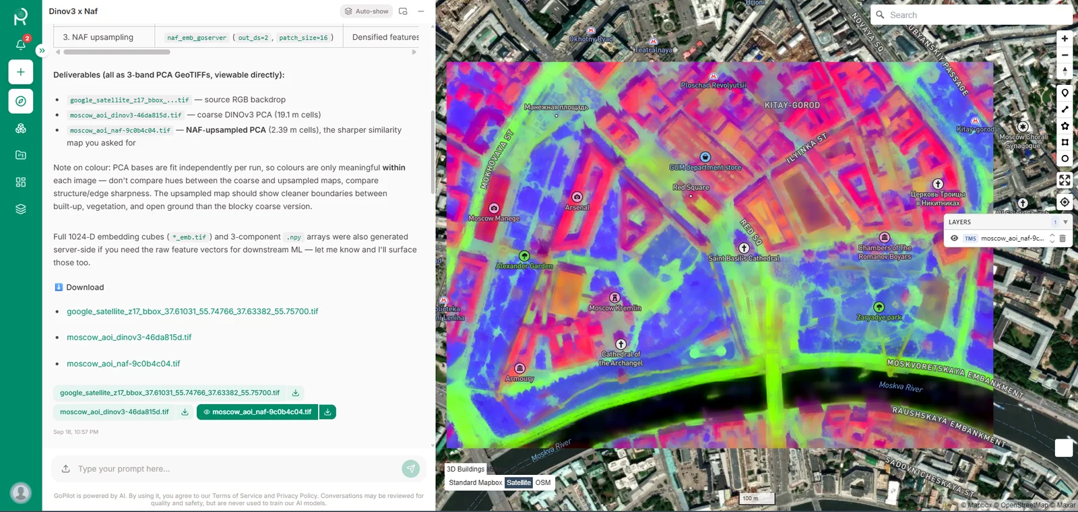Image resolution: width=1078 pixels, height=512 pixels.
Task: Toggle 3D Buildings on the map
Action: (466, 469)
